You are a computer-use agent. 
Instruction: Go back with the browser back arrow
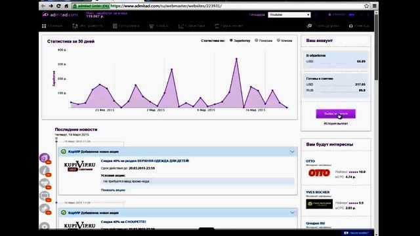(x=43, y=6)
